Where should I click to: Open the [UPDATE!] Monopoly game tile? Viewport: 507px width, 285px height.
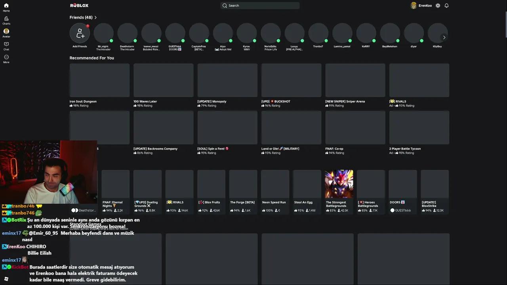(x=227, y=85)
